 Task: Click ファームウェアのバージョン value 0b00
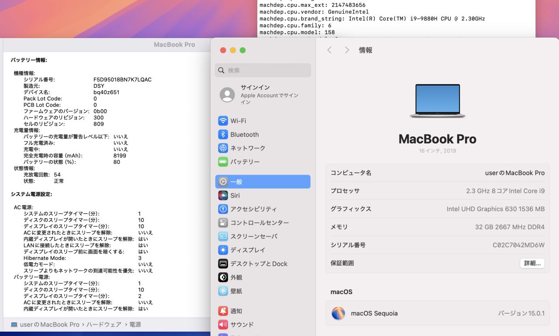click(100, 111)
